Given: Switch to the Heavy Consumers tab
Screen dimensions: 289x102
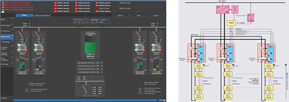Looking at the screenshot, I should pyautogui.click(x=42, y=15).
